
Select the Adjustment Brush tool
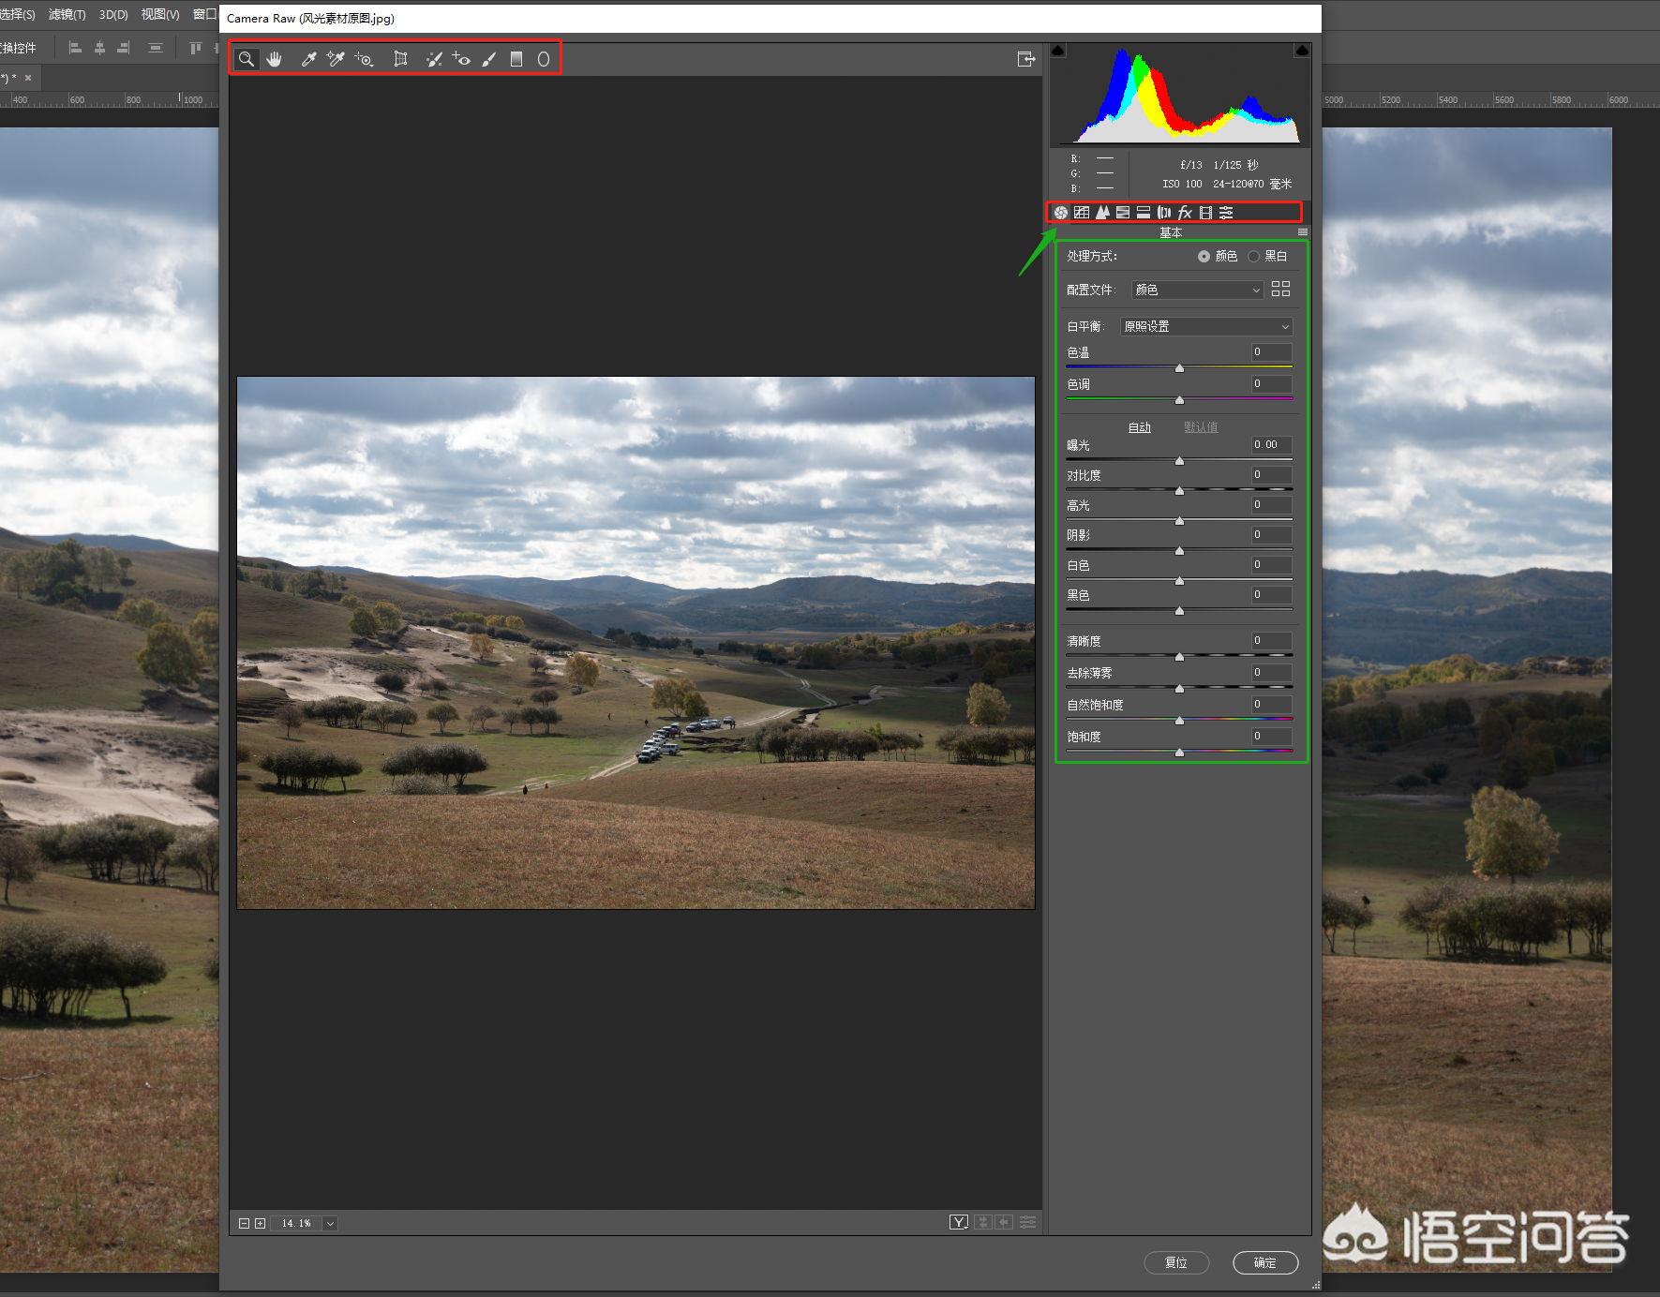(488, 59)
